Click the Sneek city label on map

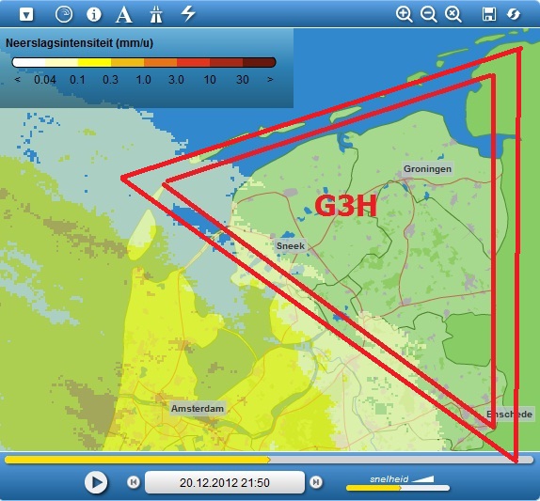[291, 246]
